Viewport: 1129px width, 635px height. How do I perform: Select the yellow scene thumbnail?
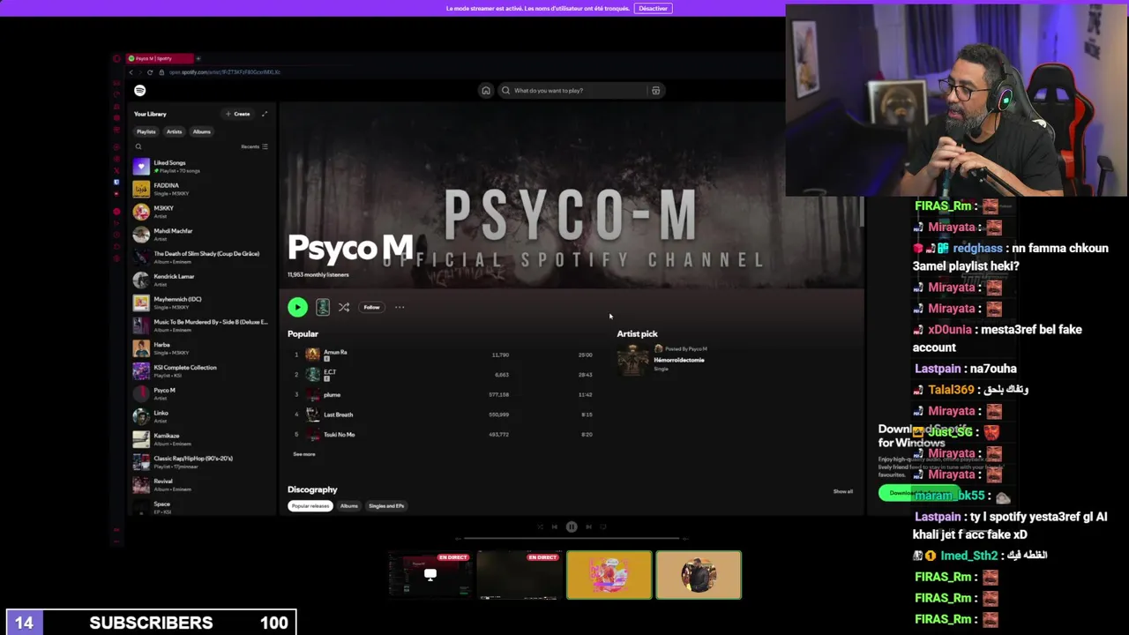pos(609,575)
